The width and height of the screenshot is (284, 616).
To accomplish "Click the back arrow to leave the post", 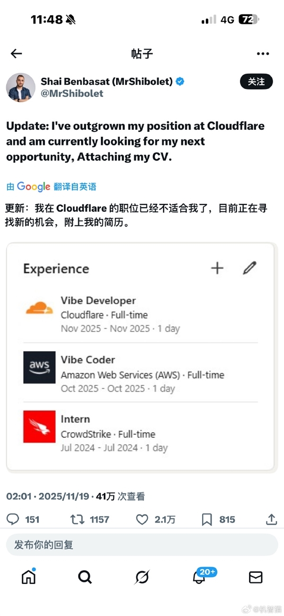I will pyautogui.click(x=16, y=54).
